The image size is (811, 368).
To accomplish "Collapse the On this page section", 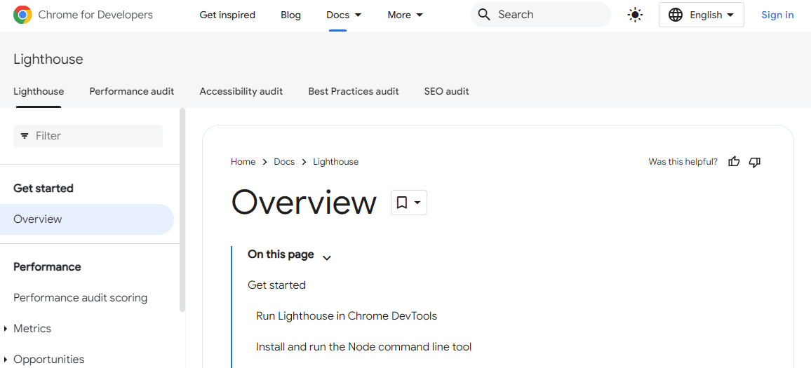I will coord(326,257).
